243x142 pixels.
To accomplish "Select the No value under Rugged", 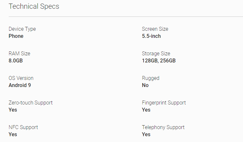I will pyautogui.click(x=145, y=85).
